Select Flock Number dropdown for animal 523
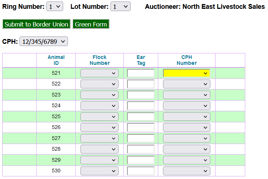This screenshot has height=179, width=268. (x=99, y=95)
